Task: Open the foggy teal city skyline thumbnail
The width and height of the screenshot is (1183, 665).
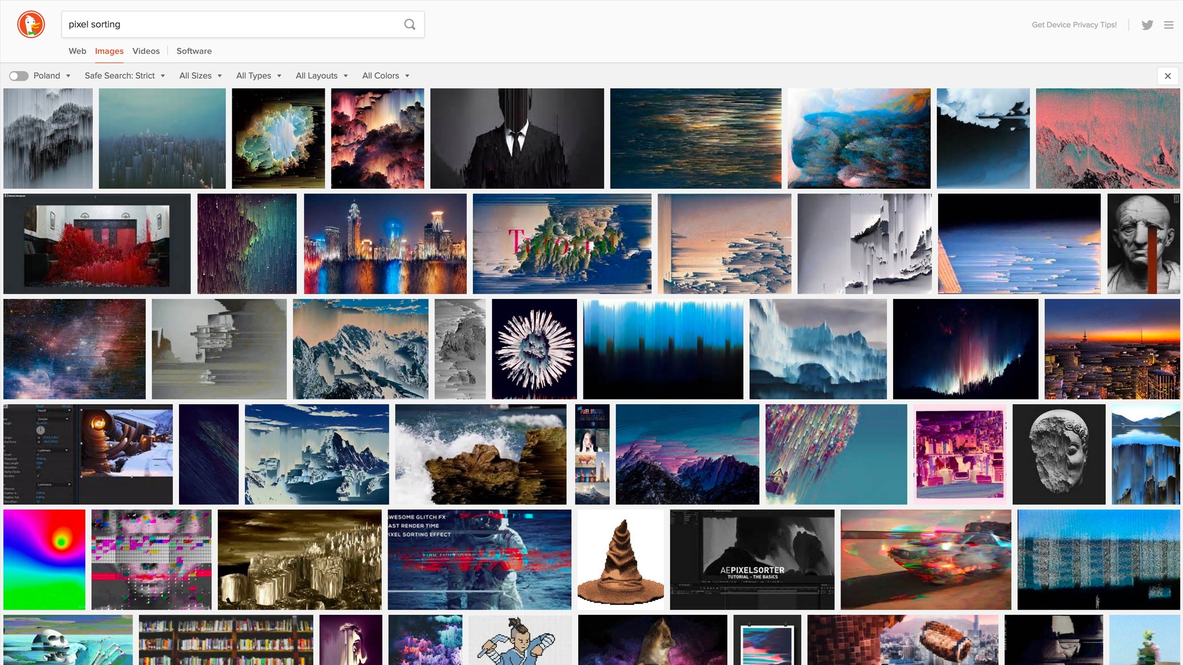Action: tap(162, 139)
